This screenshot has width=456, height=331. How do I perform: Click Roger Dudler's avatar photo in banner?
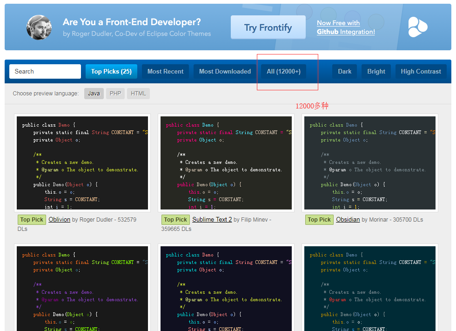pyautogui.click(x=39, y=27)
